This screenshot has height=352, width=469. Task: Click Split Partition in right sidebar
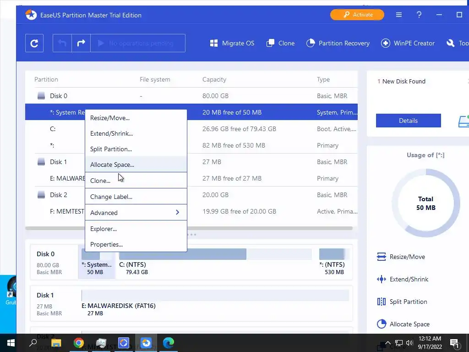click(402, 302)
